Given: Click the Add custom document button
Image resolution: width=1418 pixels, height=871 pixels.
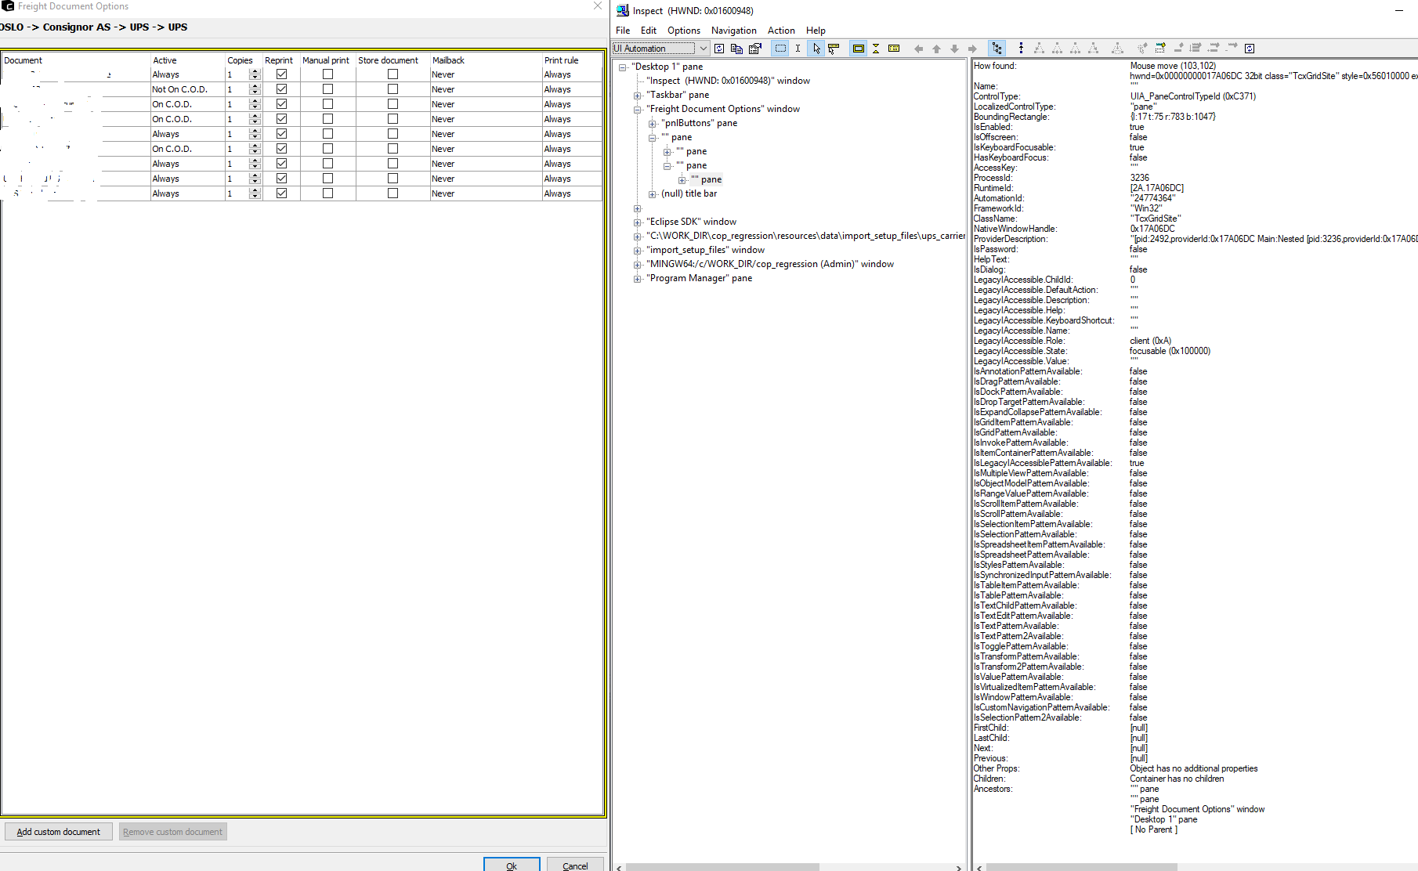Looking at the screenshot, I should tap(58, 831).
